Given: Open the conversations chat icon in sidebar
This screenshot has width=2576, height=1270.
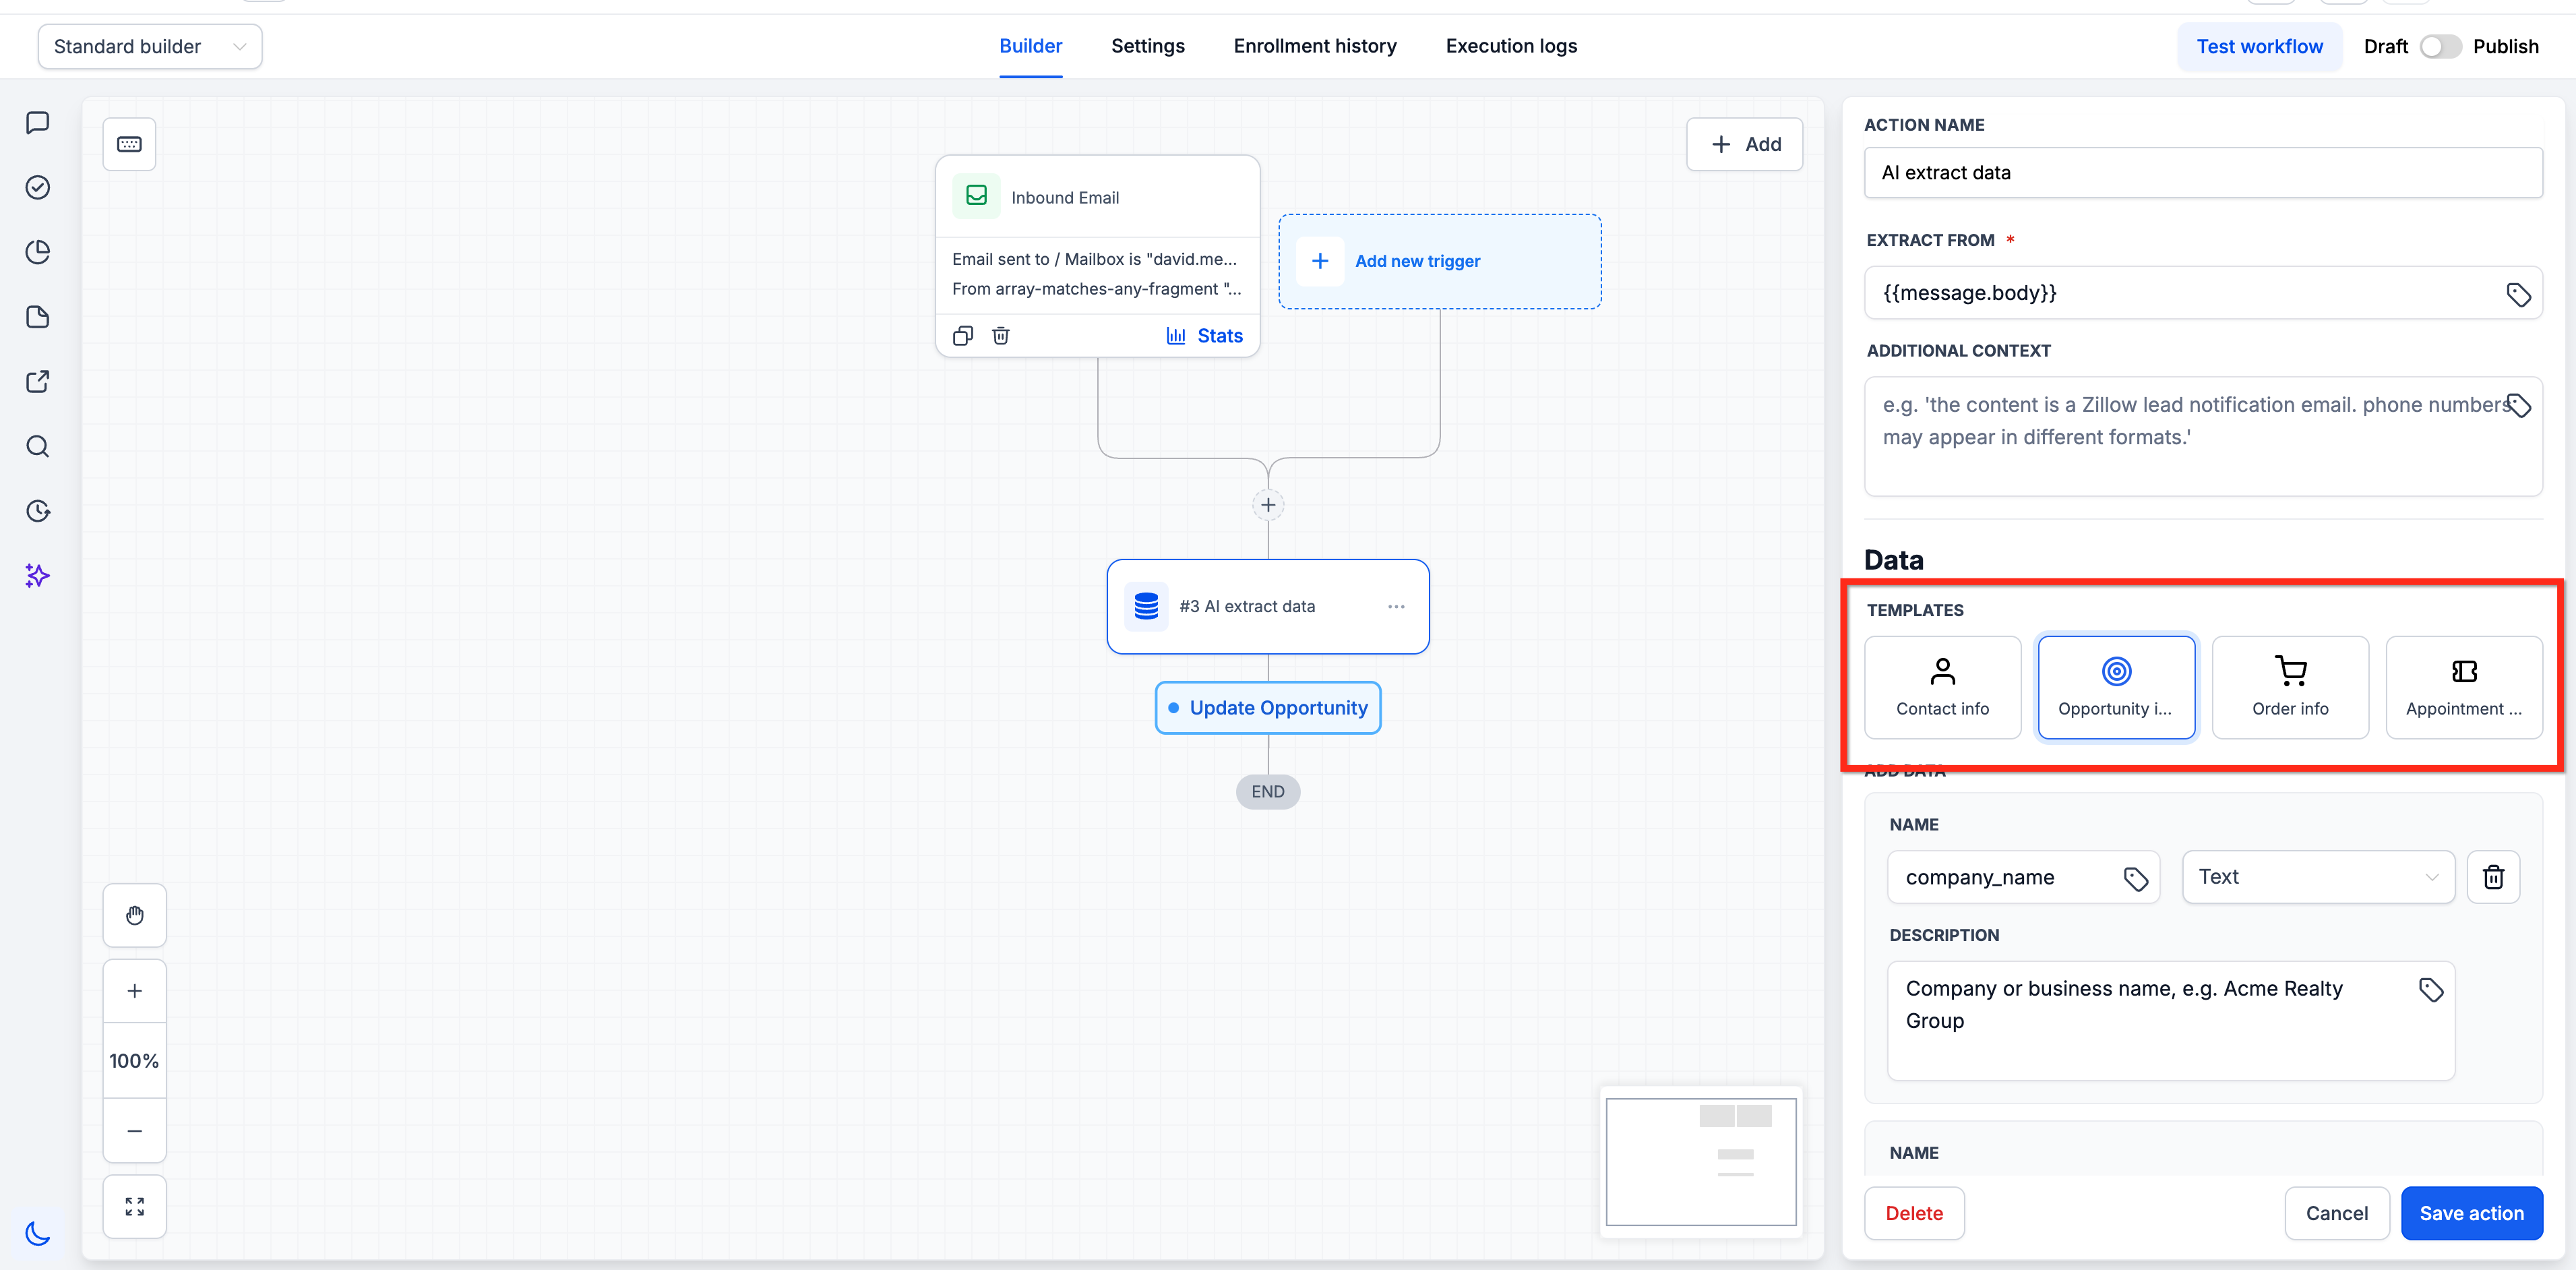Looking at the screenshot, I should pyautogui.click(x=38, y=123).
